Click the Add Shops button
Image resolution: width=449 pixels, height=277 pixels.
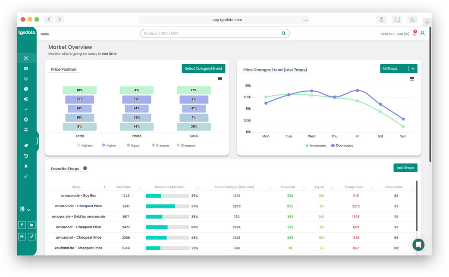[405, 168]
